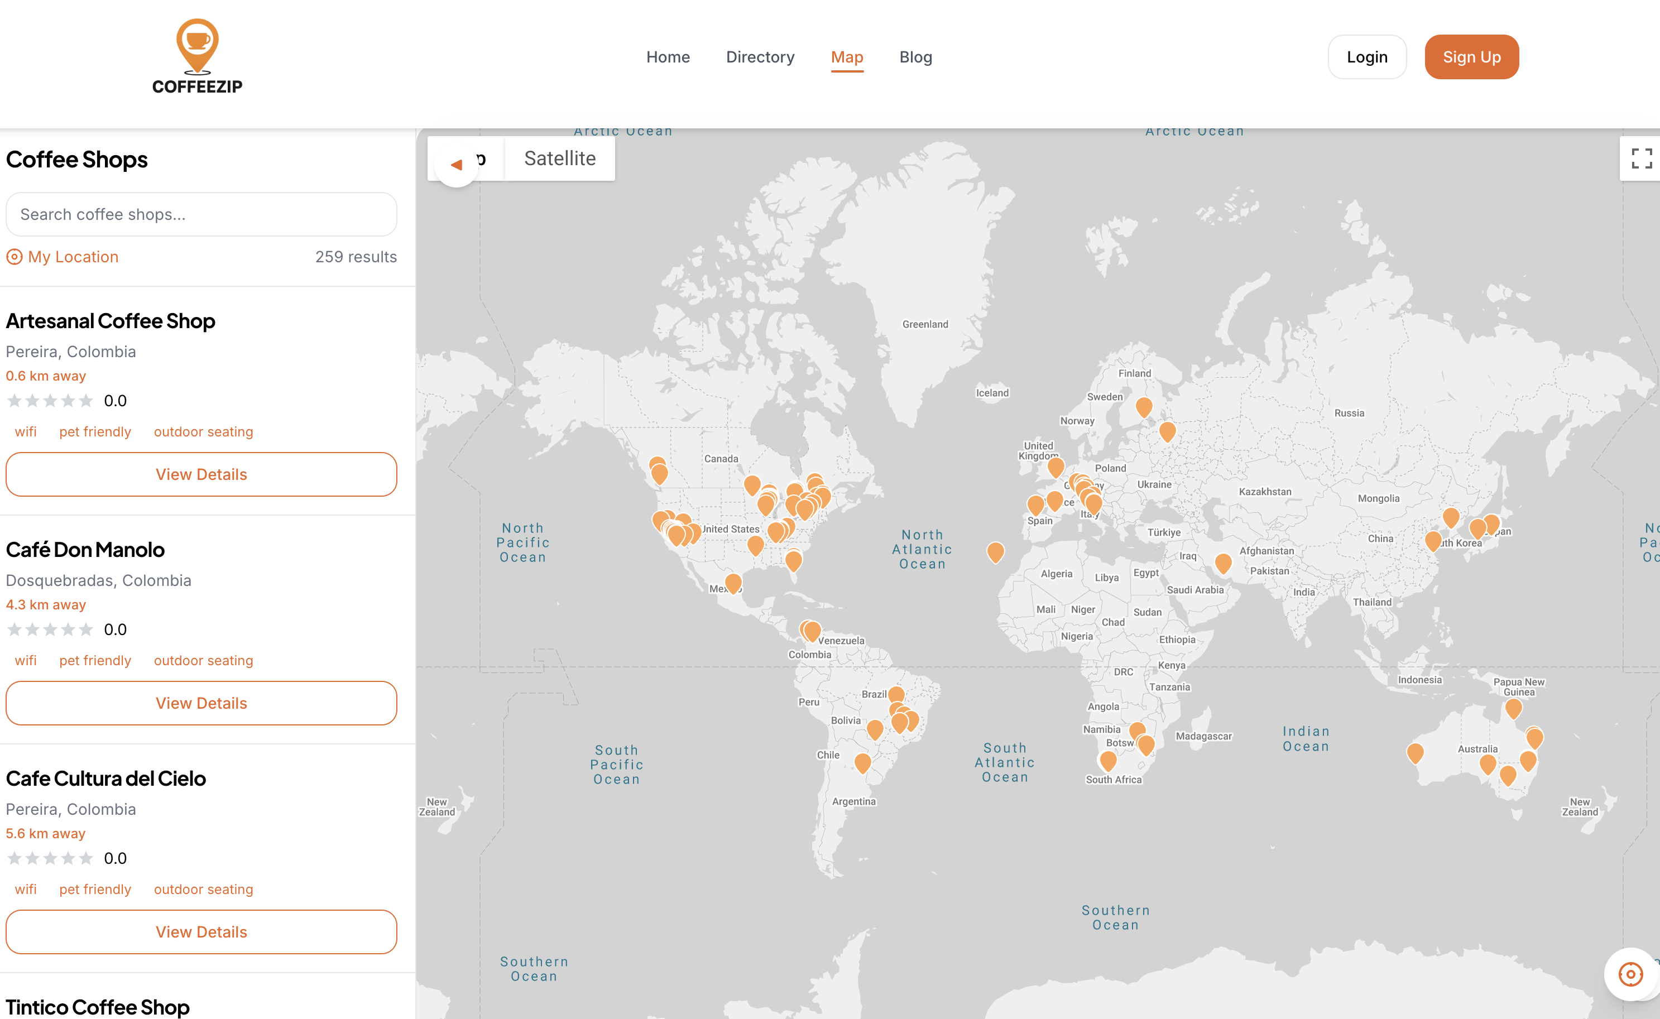
Task: View Details for Café Don Manolo
Action: [x=201, y=703]
